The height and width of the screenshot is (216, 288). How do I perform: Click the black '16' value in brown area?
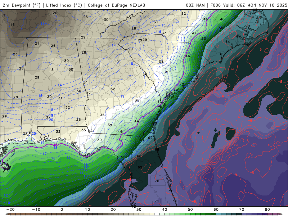pos(12,24)
